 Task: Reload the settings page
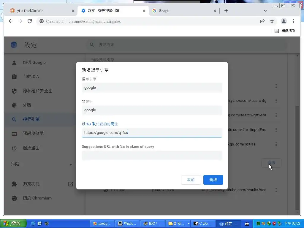pos(30,21)
